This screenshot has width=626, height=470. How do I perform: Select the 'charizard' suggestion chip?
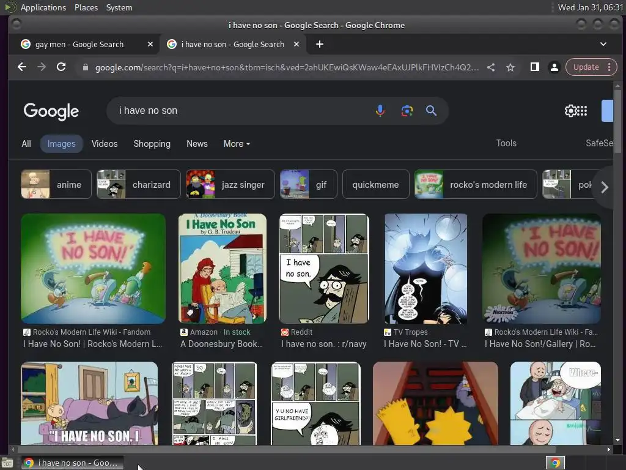(139, 184)
